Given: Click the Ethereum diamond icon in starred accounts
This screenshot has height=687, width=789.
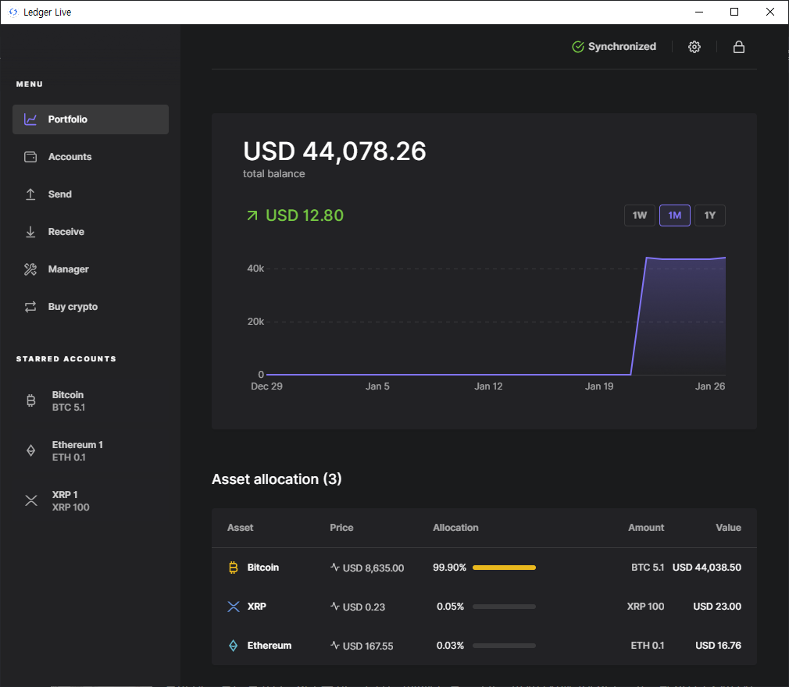Looking at the screenshot, I should pos(30,450).
